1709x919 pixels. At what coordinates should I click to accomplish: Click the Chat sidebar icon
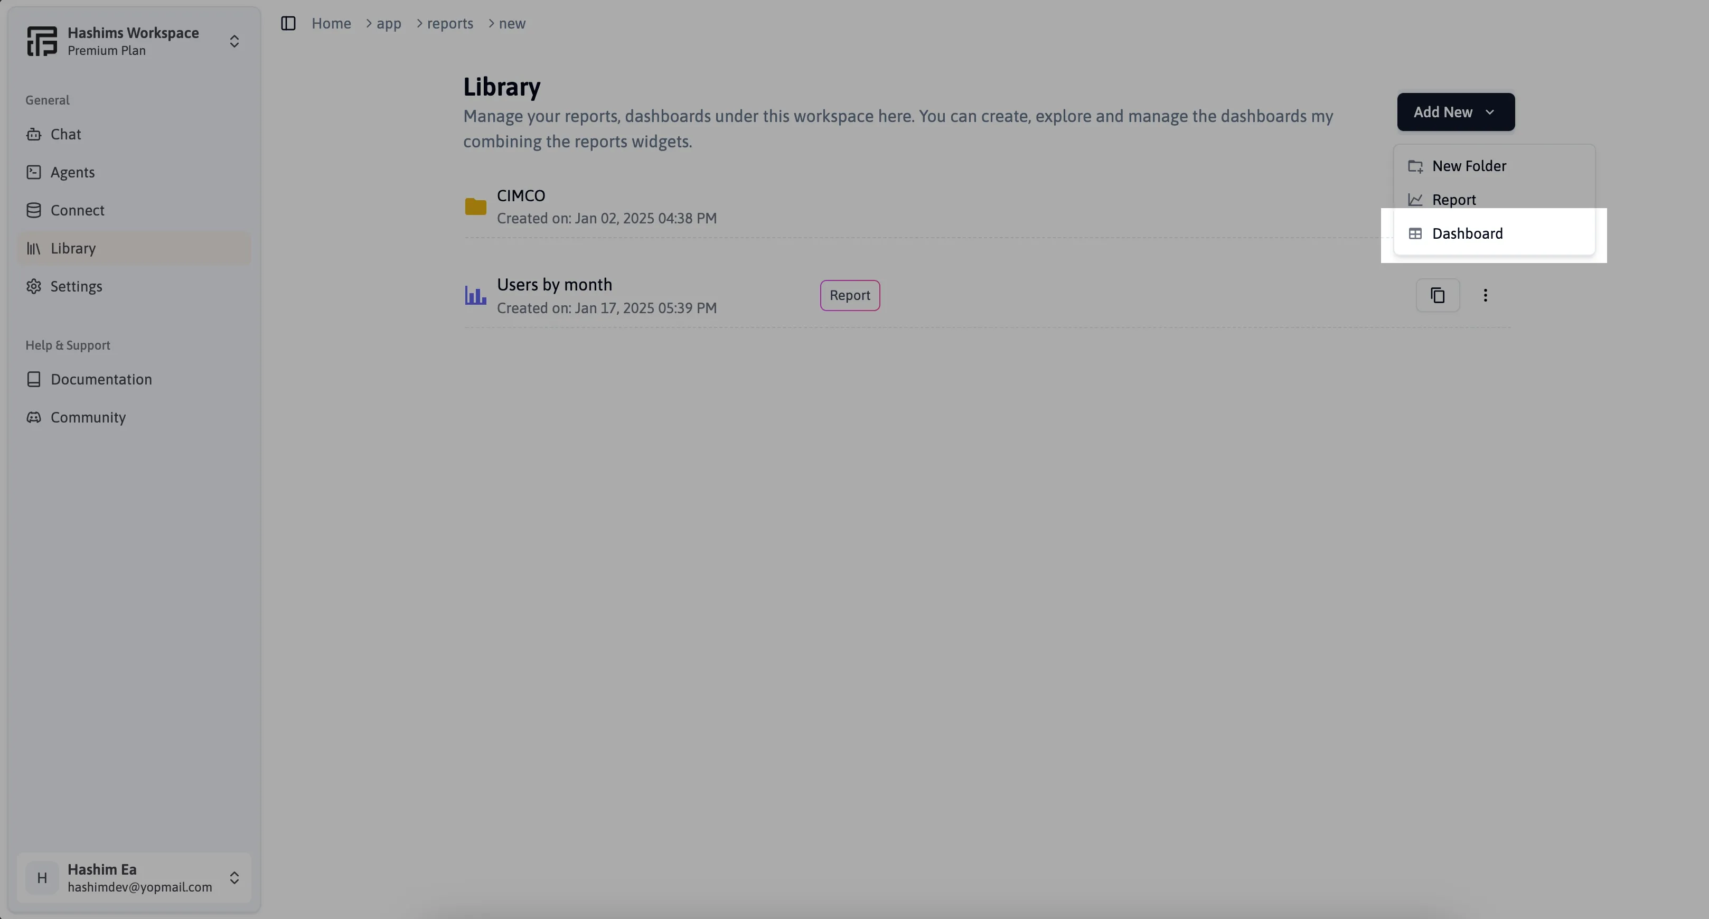[x=33, y=134]
